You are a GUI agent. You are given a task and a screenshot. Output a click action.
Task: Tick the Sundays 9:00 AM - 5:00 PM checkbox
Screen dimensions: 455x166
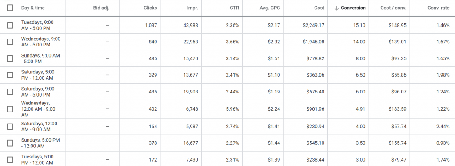[10, 58]
